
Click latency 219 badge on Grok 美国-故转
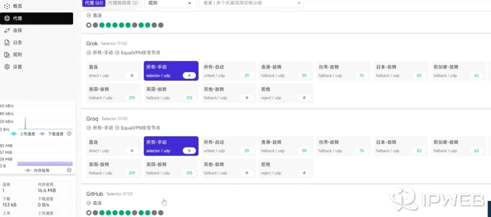tap(132, 98)
